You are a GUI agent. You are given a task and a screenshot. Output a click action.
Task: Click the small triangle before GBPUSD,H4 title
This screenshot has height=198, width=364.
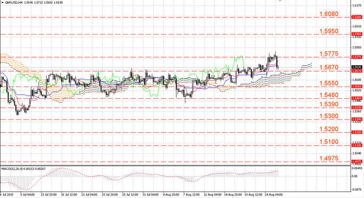3,3
